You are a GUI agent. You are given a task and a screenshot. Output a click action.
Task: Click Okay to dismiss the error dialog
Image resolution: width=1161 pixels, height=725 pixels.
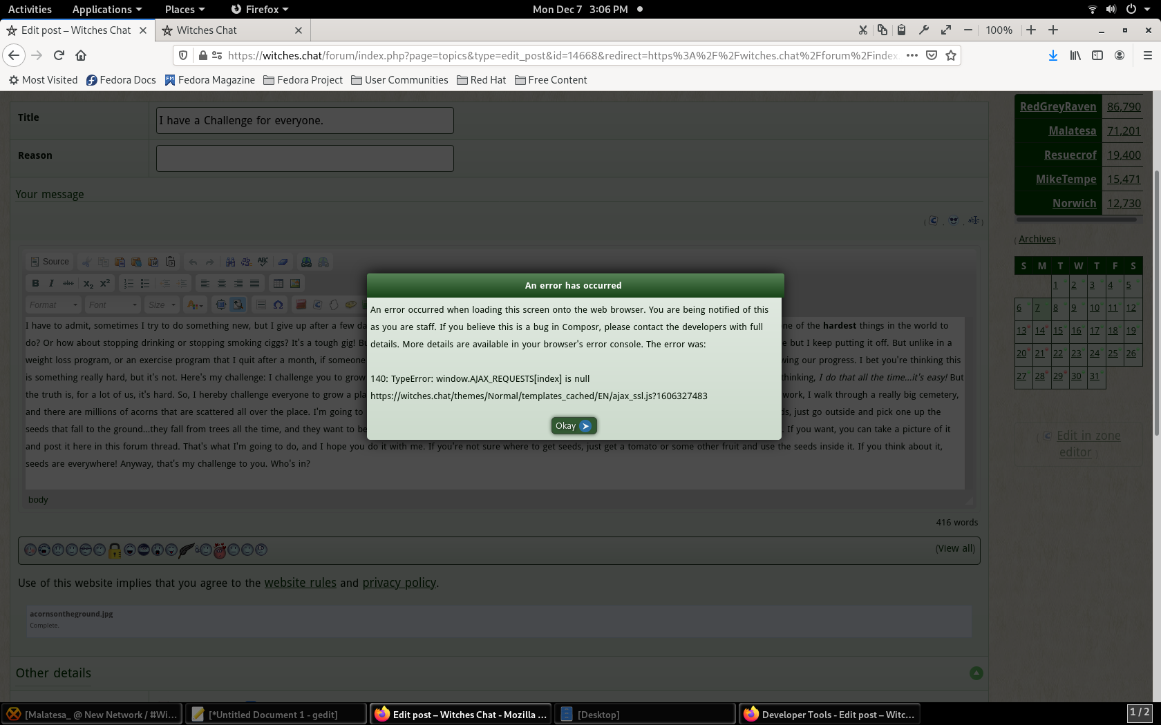[574, 426]
